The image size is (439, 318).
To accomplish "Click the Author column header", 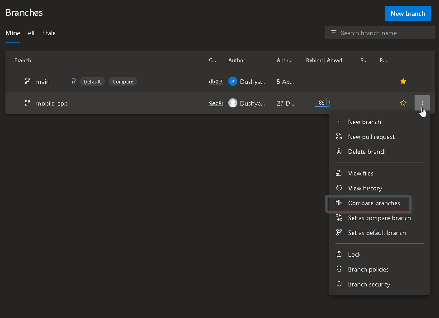I will (236, 60).
